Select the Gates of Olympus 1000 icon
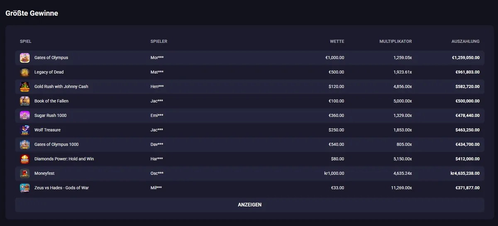 [25, 144]
